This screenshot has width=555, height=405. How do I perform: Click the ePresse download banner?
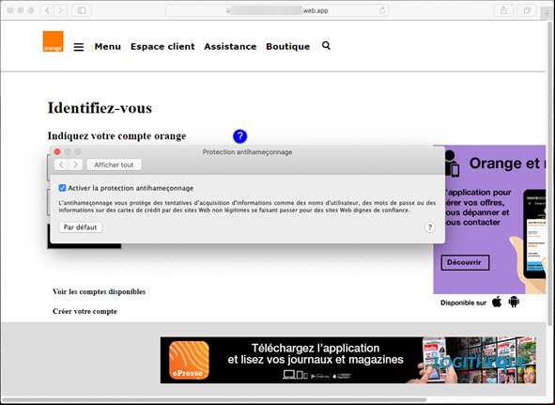(348, 360)
